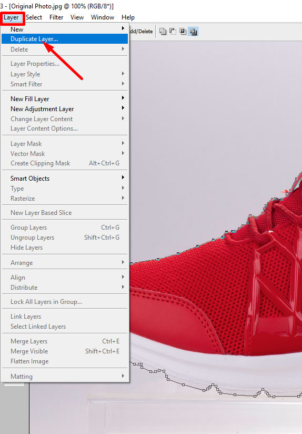Choose Merge Layers

(x=65, y=341)
